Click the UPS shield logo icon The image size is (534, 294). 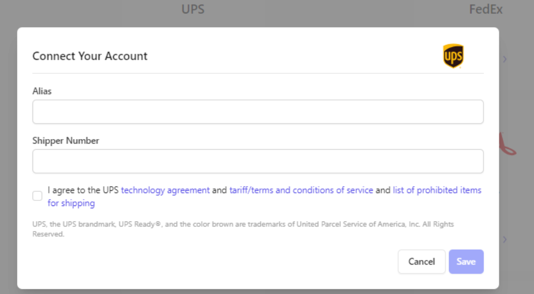453,56
